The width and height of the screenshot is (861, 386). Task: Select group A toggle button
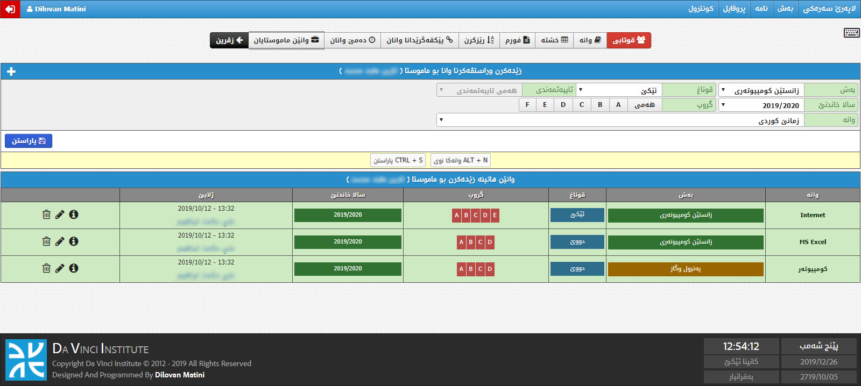[x=618, y=105]
